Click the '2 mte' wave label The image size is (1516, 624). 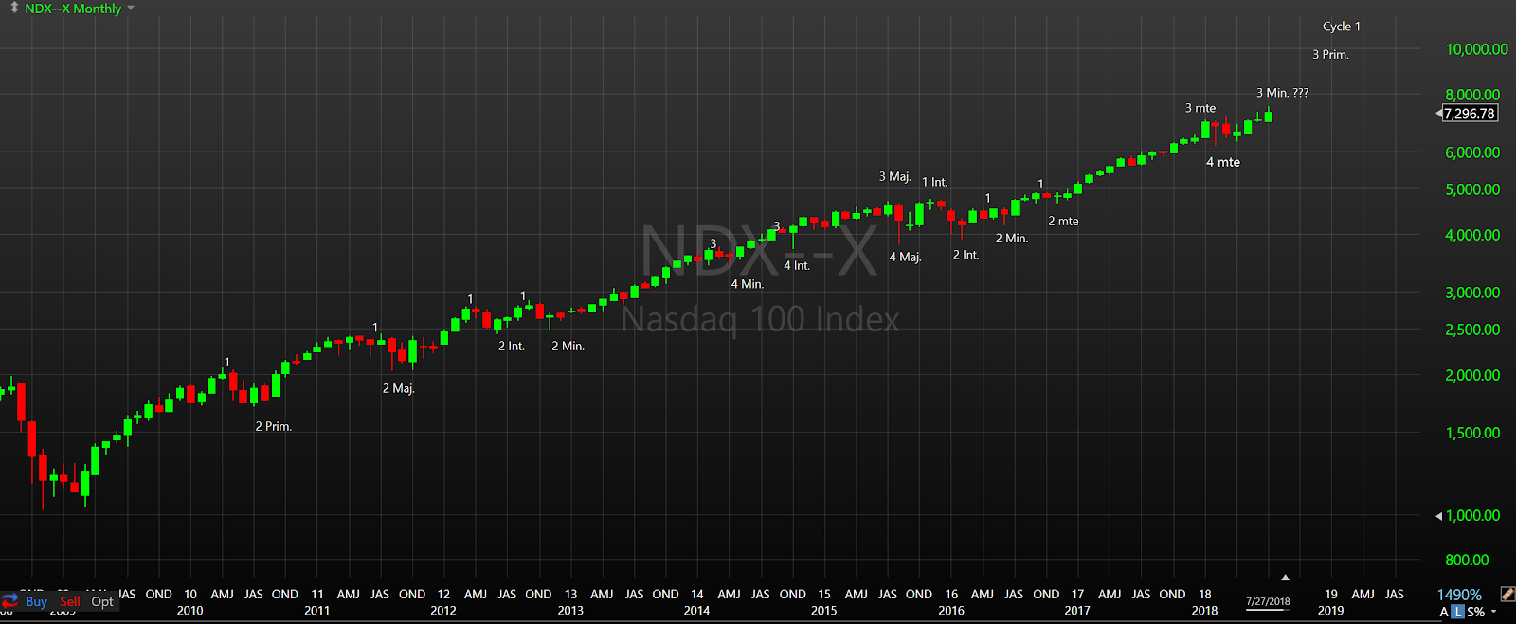click(1063, 221)
